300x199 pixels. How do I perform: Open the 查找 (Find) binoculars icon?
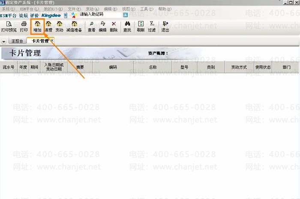tap(127, 24)
